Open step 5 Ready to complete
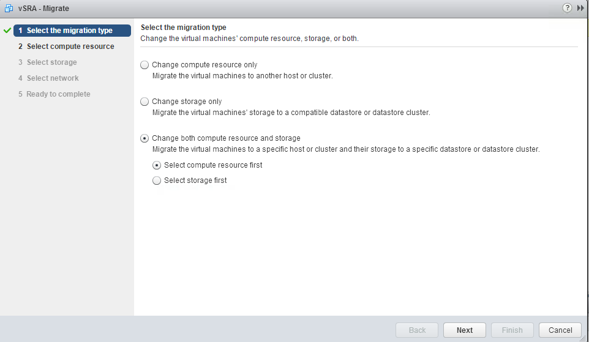Image resolution: width=589 pixels, height=342 pixels. pos(54,94)
